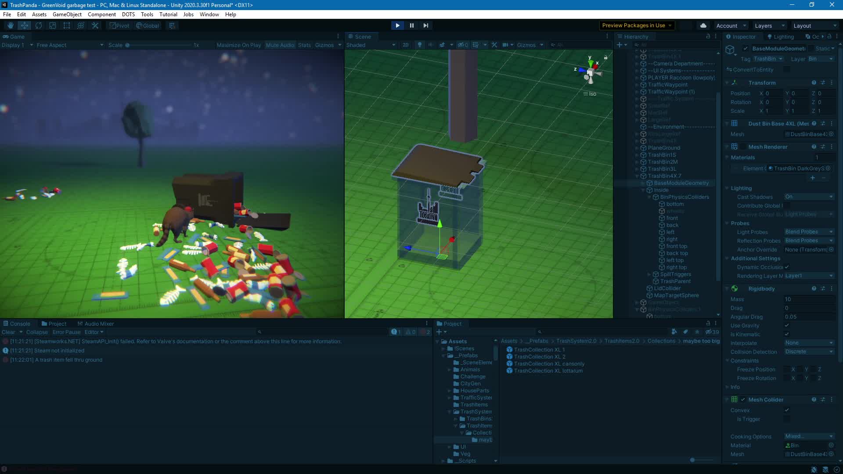Open the GameObject menu

pyautogui.click(x=67, y=14)
